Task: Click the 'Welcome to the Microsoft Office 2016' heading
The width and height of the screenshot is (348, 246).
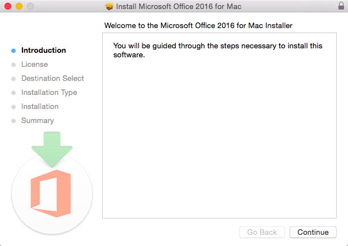Action: [198, 25]
